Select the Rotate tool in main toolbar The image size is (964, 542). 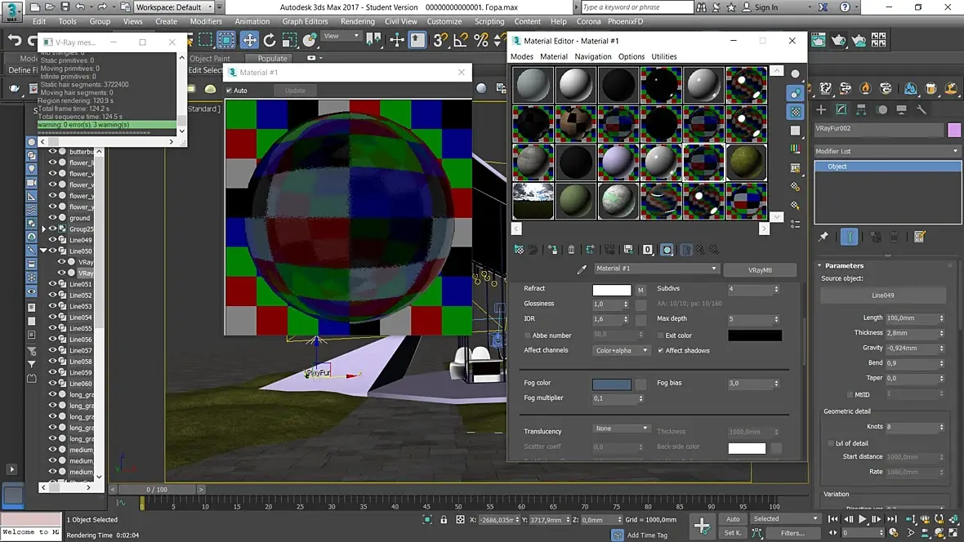[x=270, y=40]
